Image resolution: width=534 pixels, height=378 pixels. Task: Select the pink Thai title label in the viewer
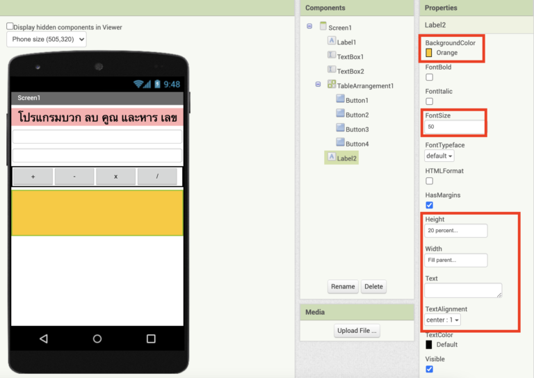[x=97, y=117]
